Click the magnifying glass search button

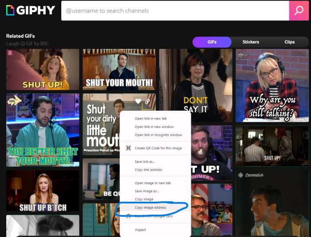pos(299,11)
